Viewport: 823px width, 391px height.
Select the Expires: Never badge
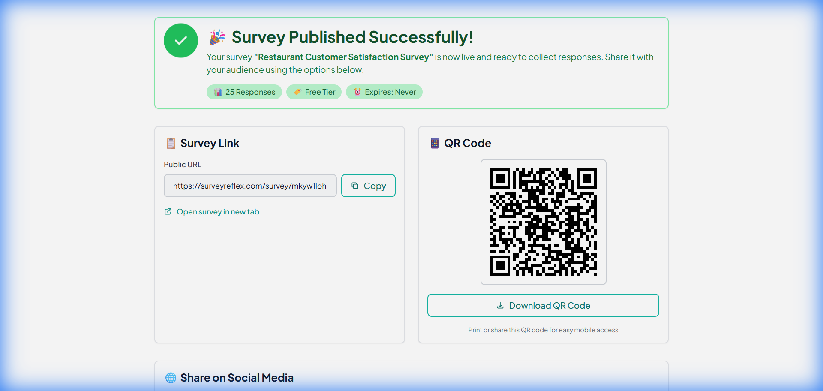[x=384, y=92]
